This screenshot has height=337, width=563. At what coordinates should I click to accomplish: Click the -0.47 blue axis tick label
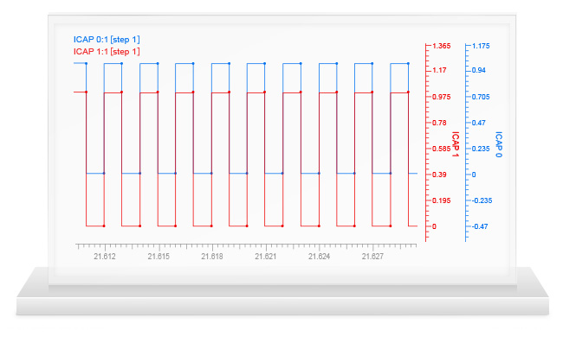tap(480, 226)
